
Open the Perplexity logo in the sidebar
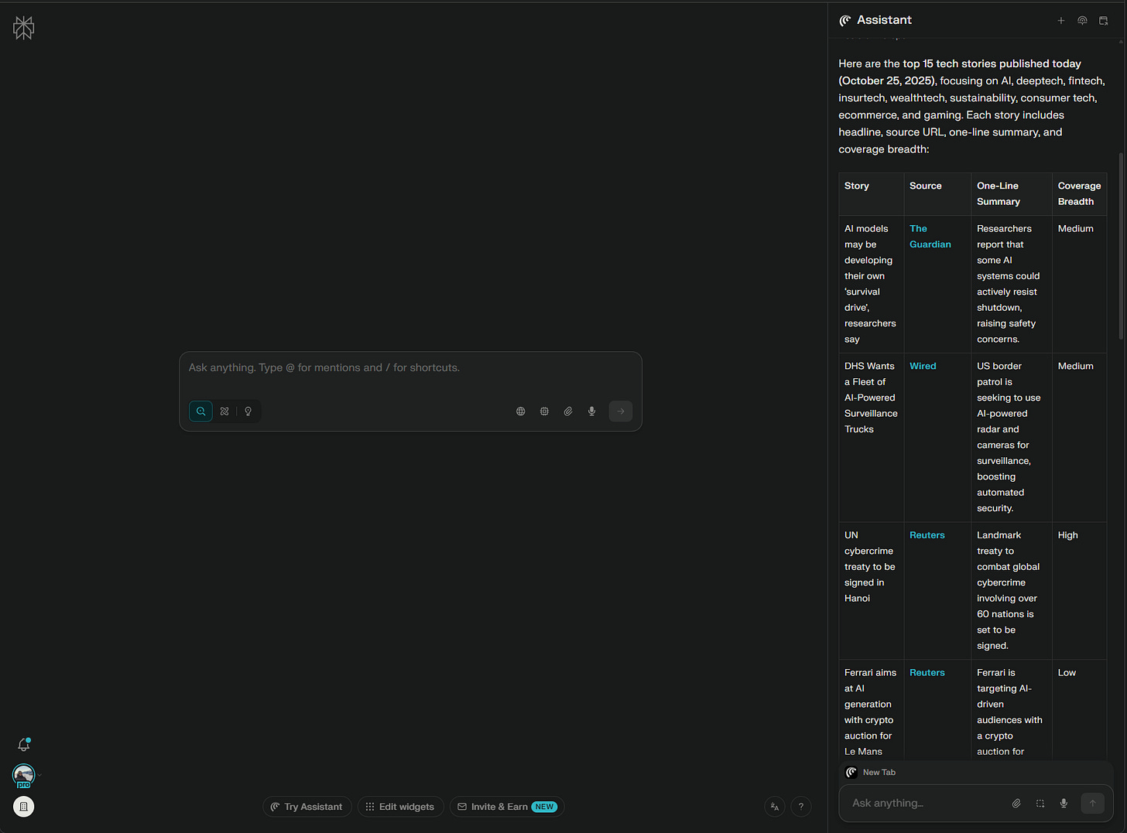[x=24, y=28]
